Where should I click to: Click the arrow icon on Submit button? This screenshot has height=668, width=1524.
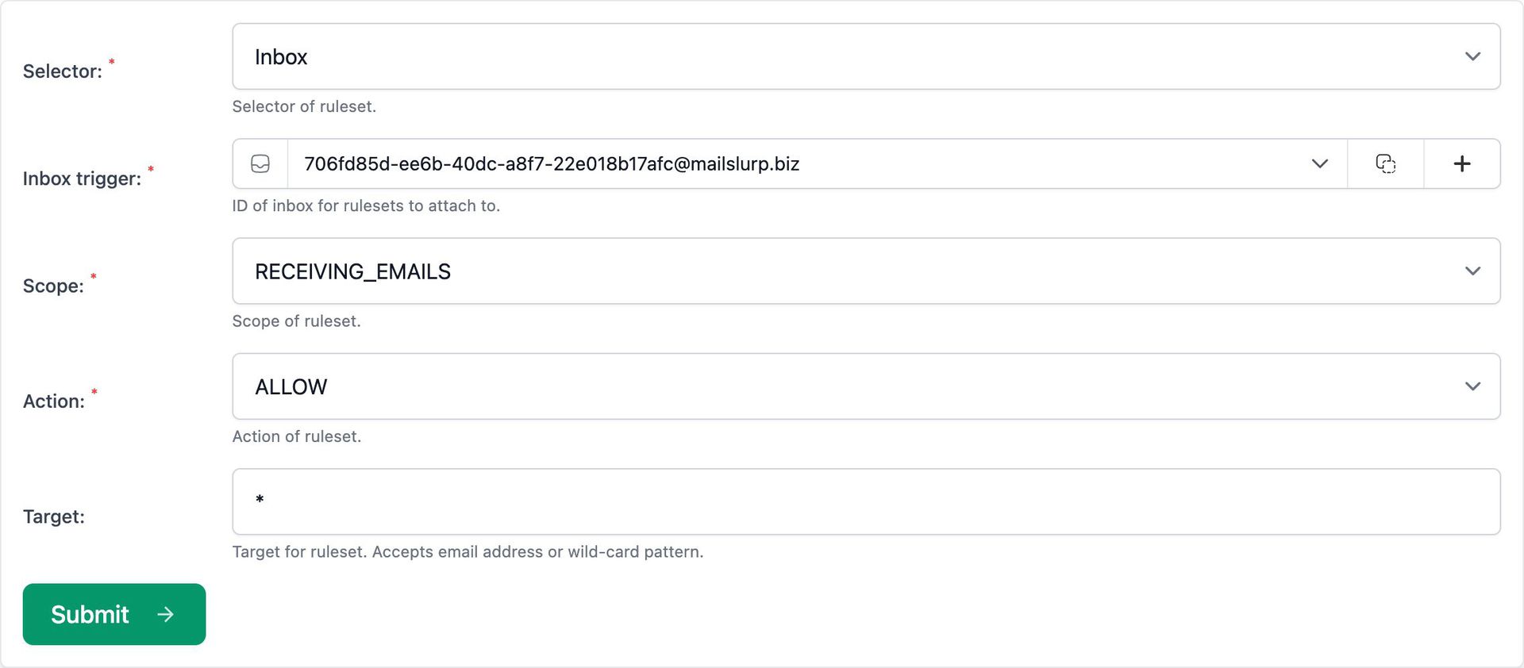tap(166, 615)
